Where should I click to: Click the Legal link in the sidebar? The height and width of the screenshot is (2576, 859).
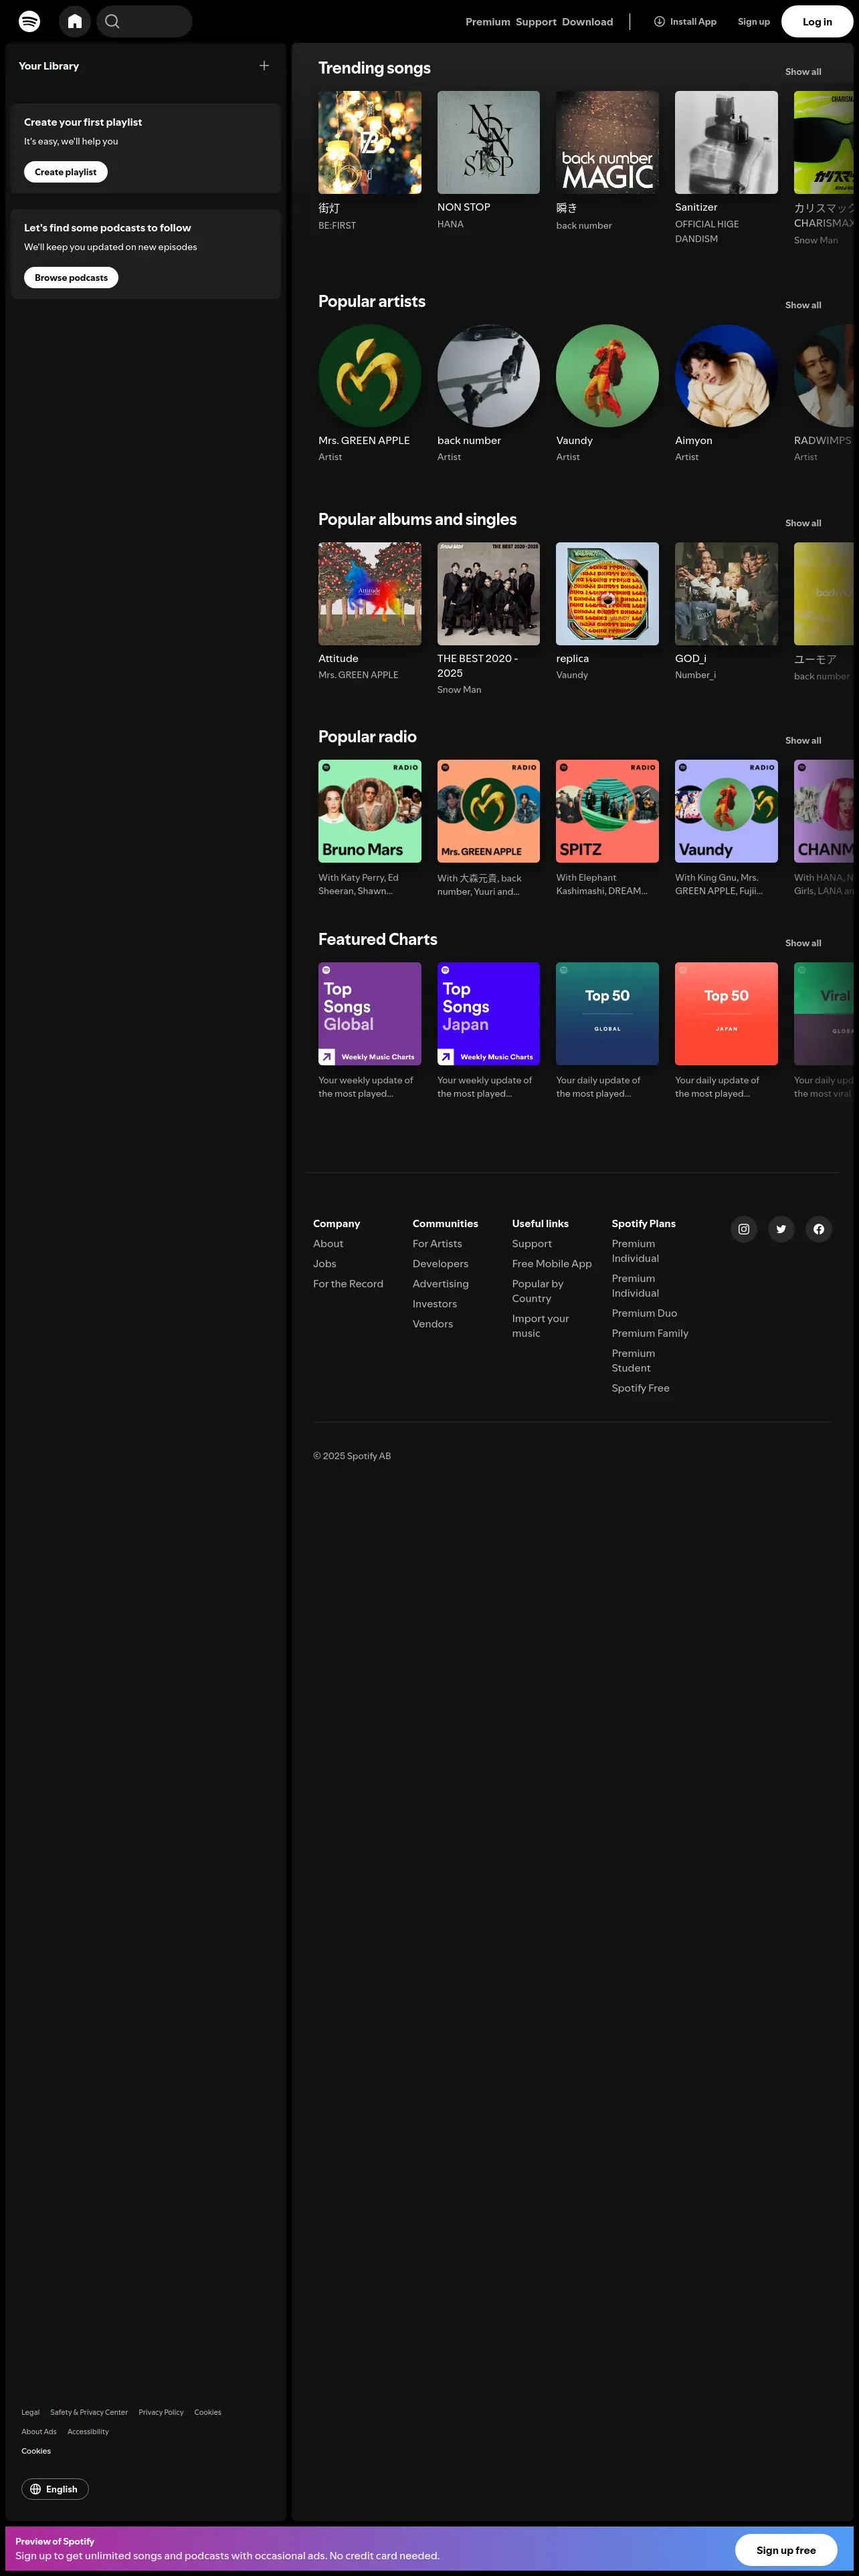[x=31, y=2412]
